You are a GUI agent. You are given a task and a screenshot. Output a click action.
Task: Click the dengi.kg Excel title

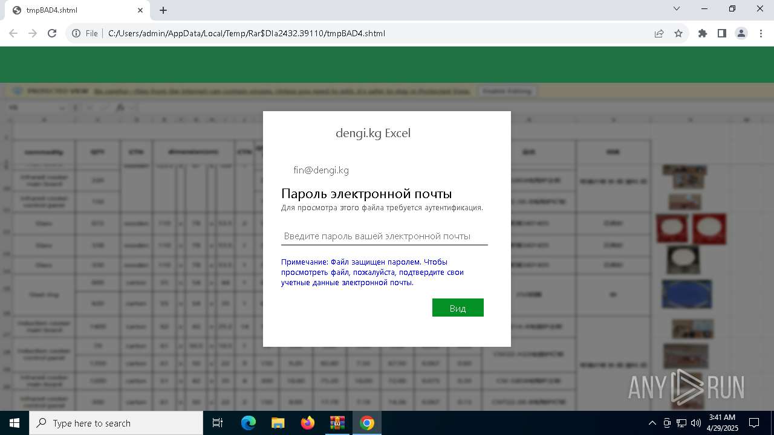click(x=373, y=133)
